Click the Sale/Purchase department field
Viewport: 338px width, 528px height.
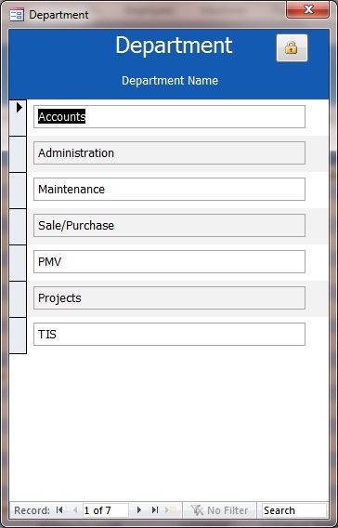point(169,225)
